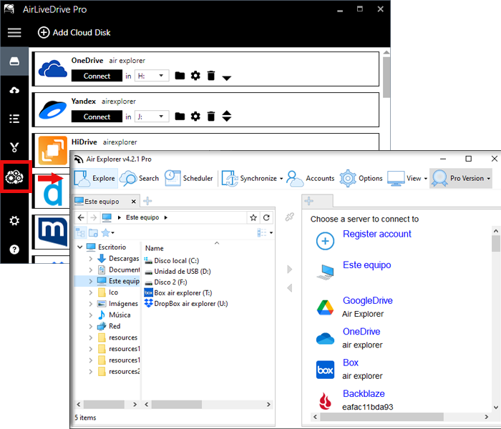The width and height of the screenshot is (501, 429).
Task: Open the list icon in AirLiveDrive sidebar
Action: (14, 119)
